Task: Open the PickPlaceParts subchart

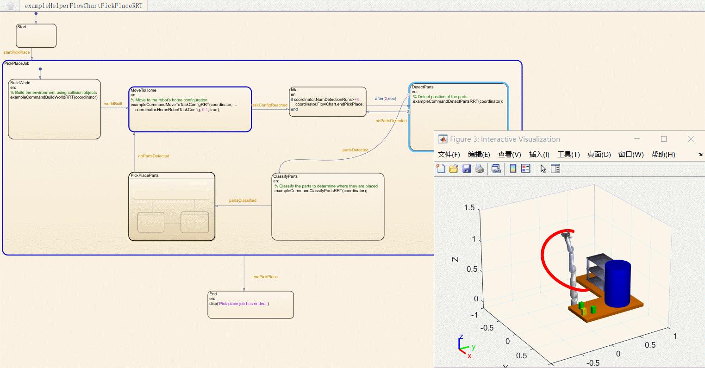Action: tap(171, 206)
